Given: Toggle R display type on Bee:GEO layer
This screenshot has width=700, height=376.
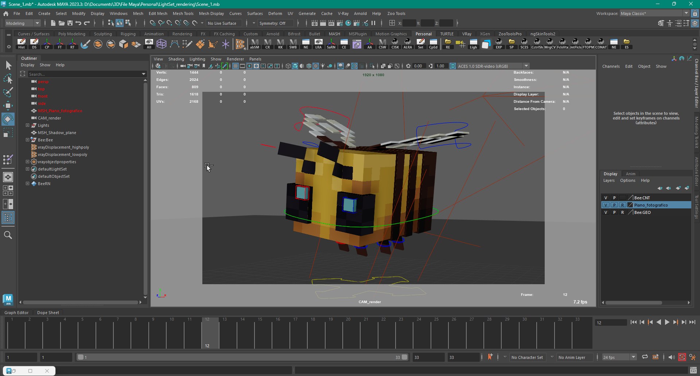Looking at the screenshot, I should coord(622,212).
